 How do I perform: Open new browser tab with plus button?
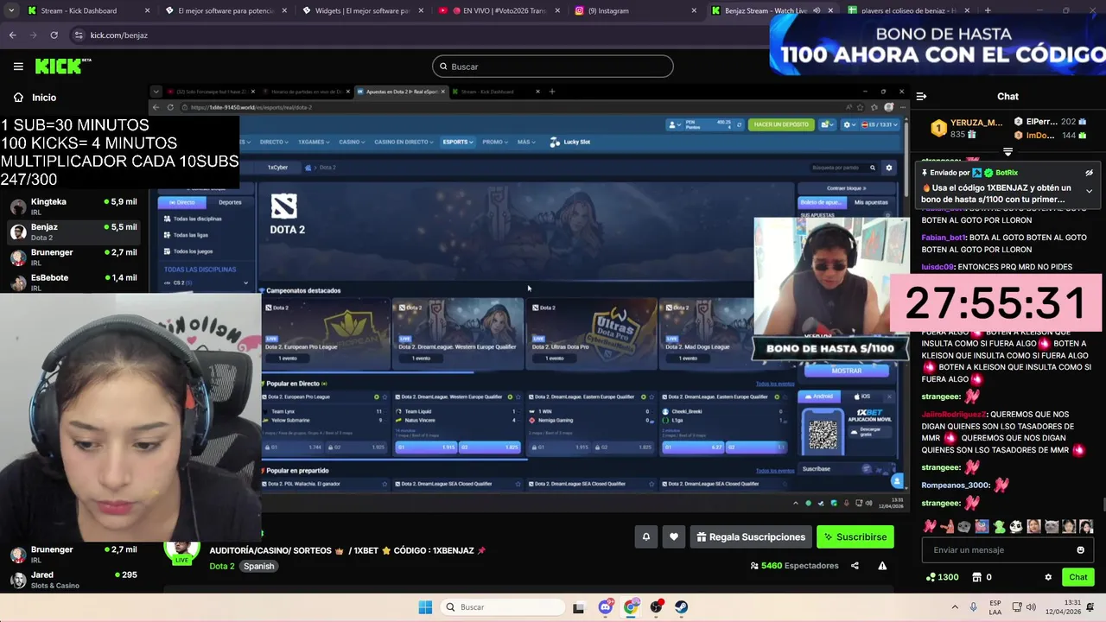988,10
